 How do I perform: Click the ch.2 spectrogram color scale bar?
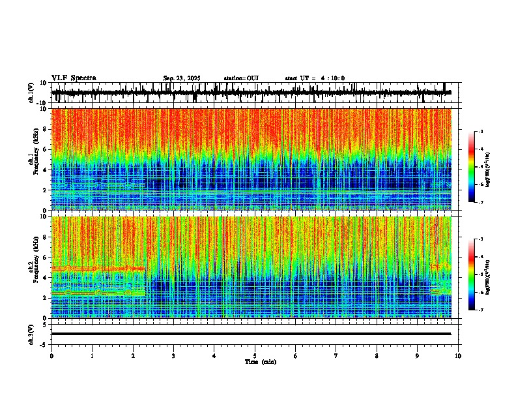[x=471, y=274]
